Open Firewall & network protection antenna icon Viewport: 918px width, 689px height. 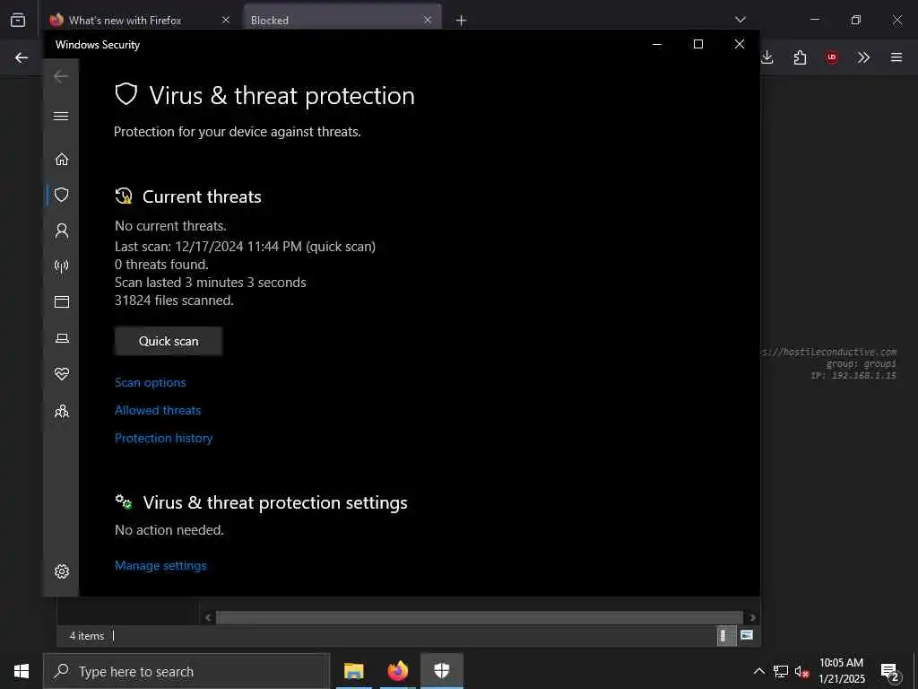(x=62, y=266)
